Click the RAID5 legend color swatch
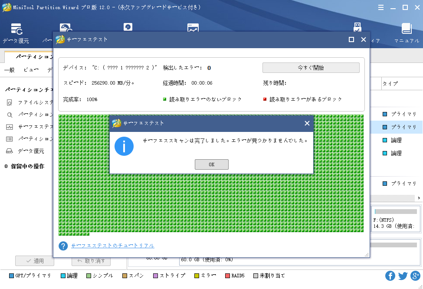The image size is (423, 289). tap(228, 276)
